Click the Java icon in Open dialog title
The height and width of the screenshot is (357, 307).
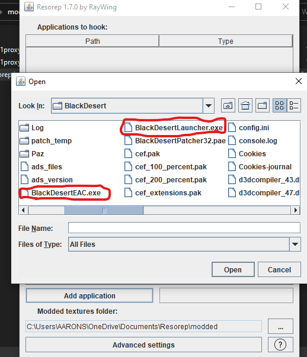pos(21,81)
